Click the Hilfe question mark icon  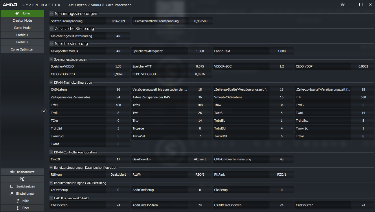point(18,201)
